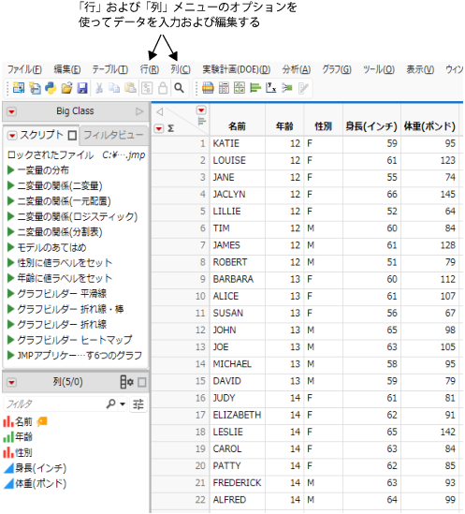
Task: Click the 体重(ポンド) entry in columns list
Action: (40, 483)
